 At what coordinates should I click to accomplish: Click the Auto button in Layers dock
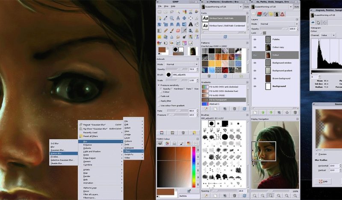(x=296, y=7)
